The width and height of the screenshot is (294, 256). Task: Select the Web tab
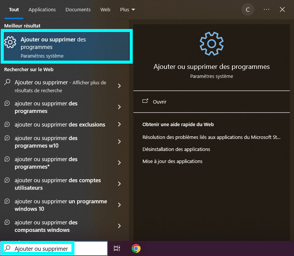105,10
